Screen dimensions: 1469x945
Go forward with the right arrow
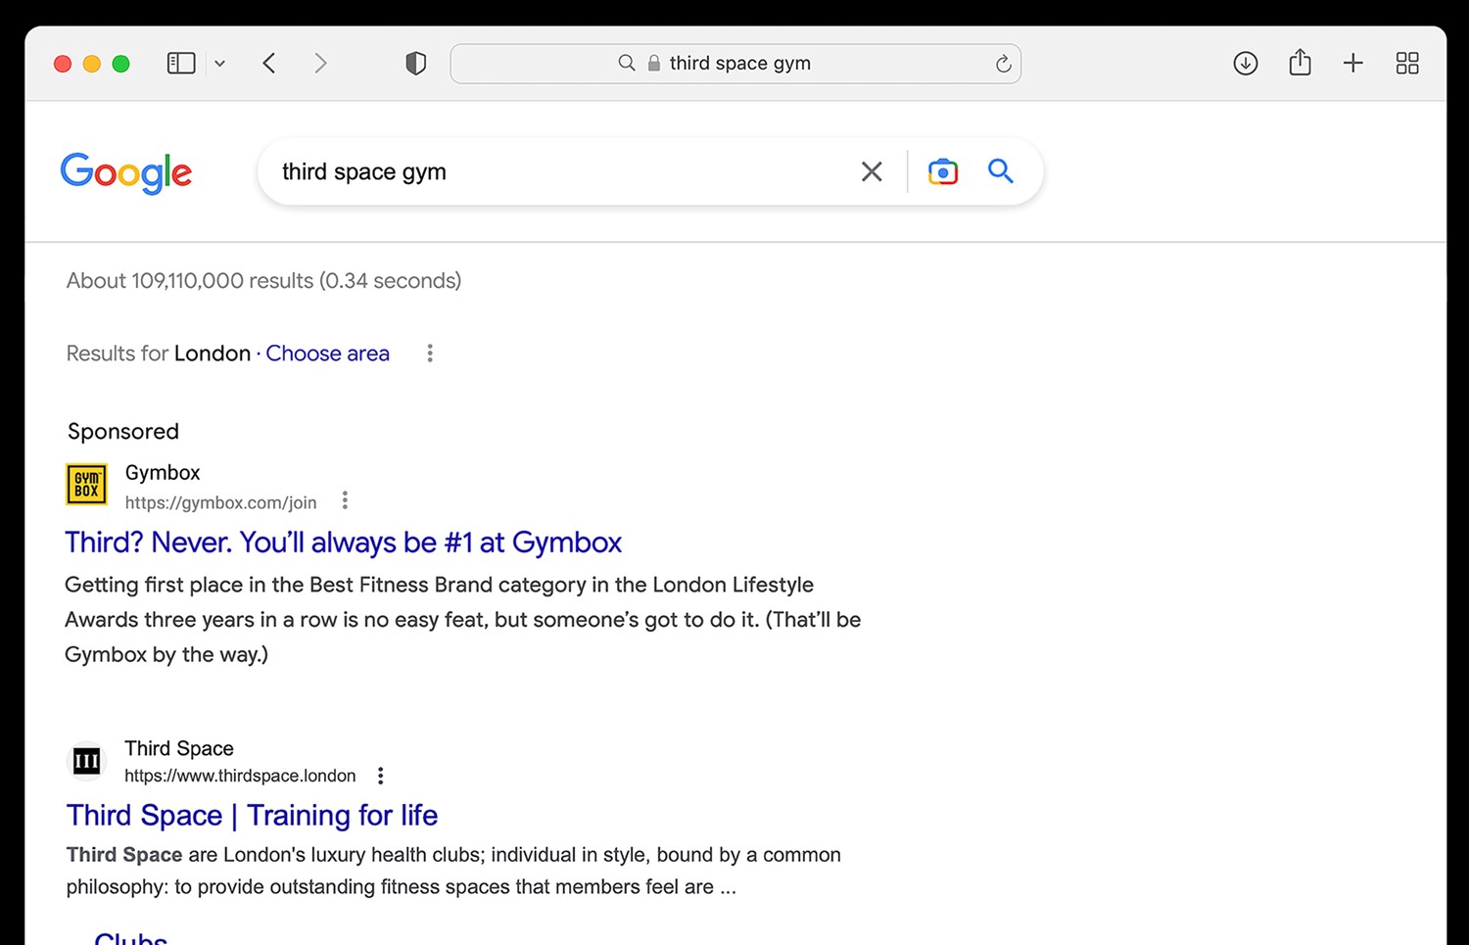(320, 64)
